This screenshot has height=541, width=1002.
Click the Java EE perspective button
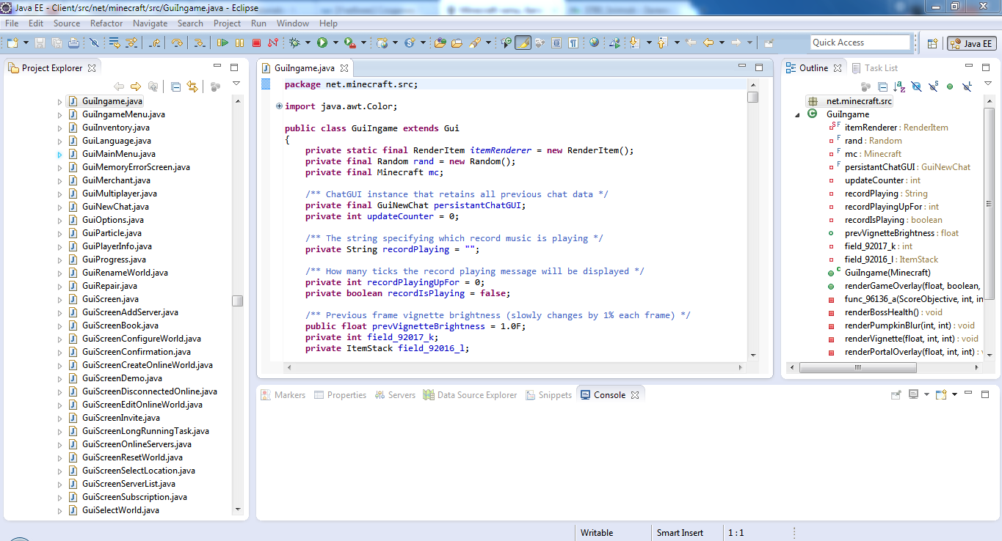point(971,43)
